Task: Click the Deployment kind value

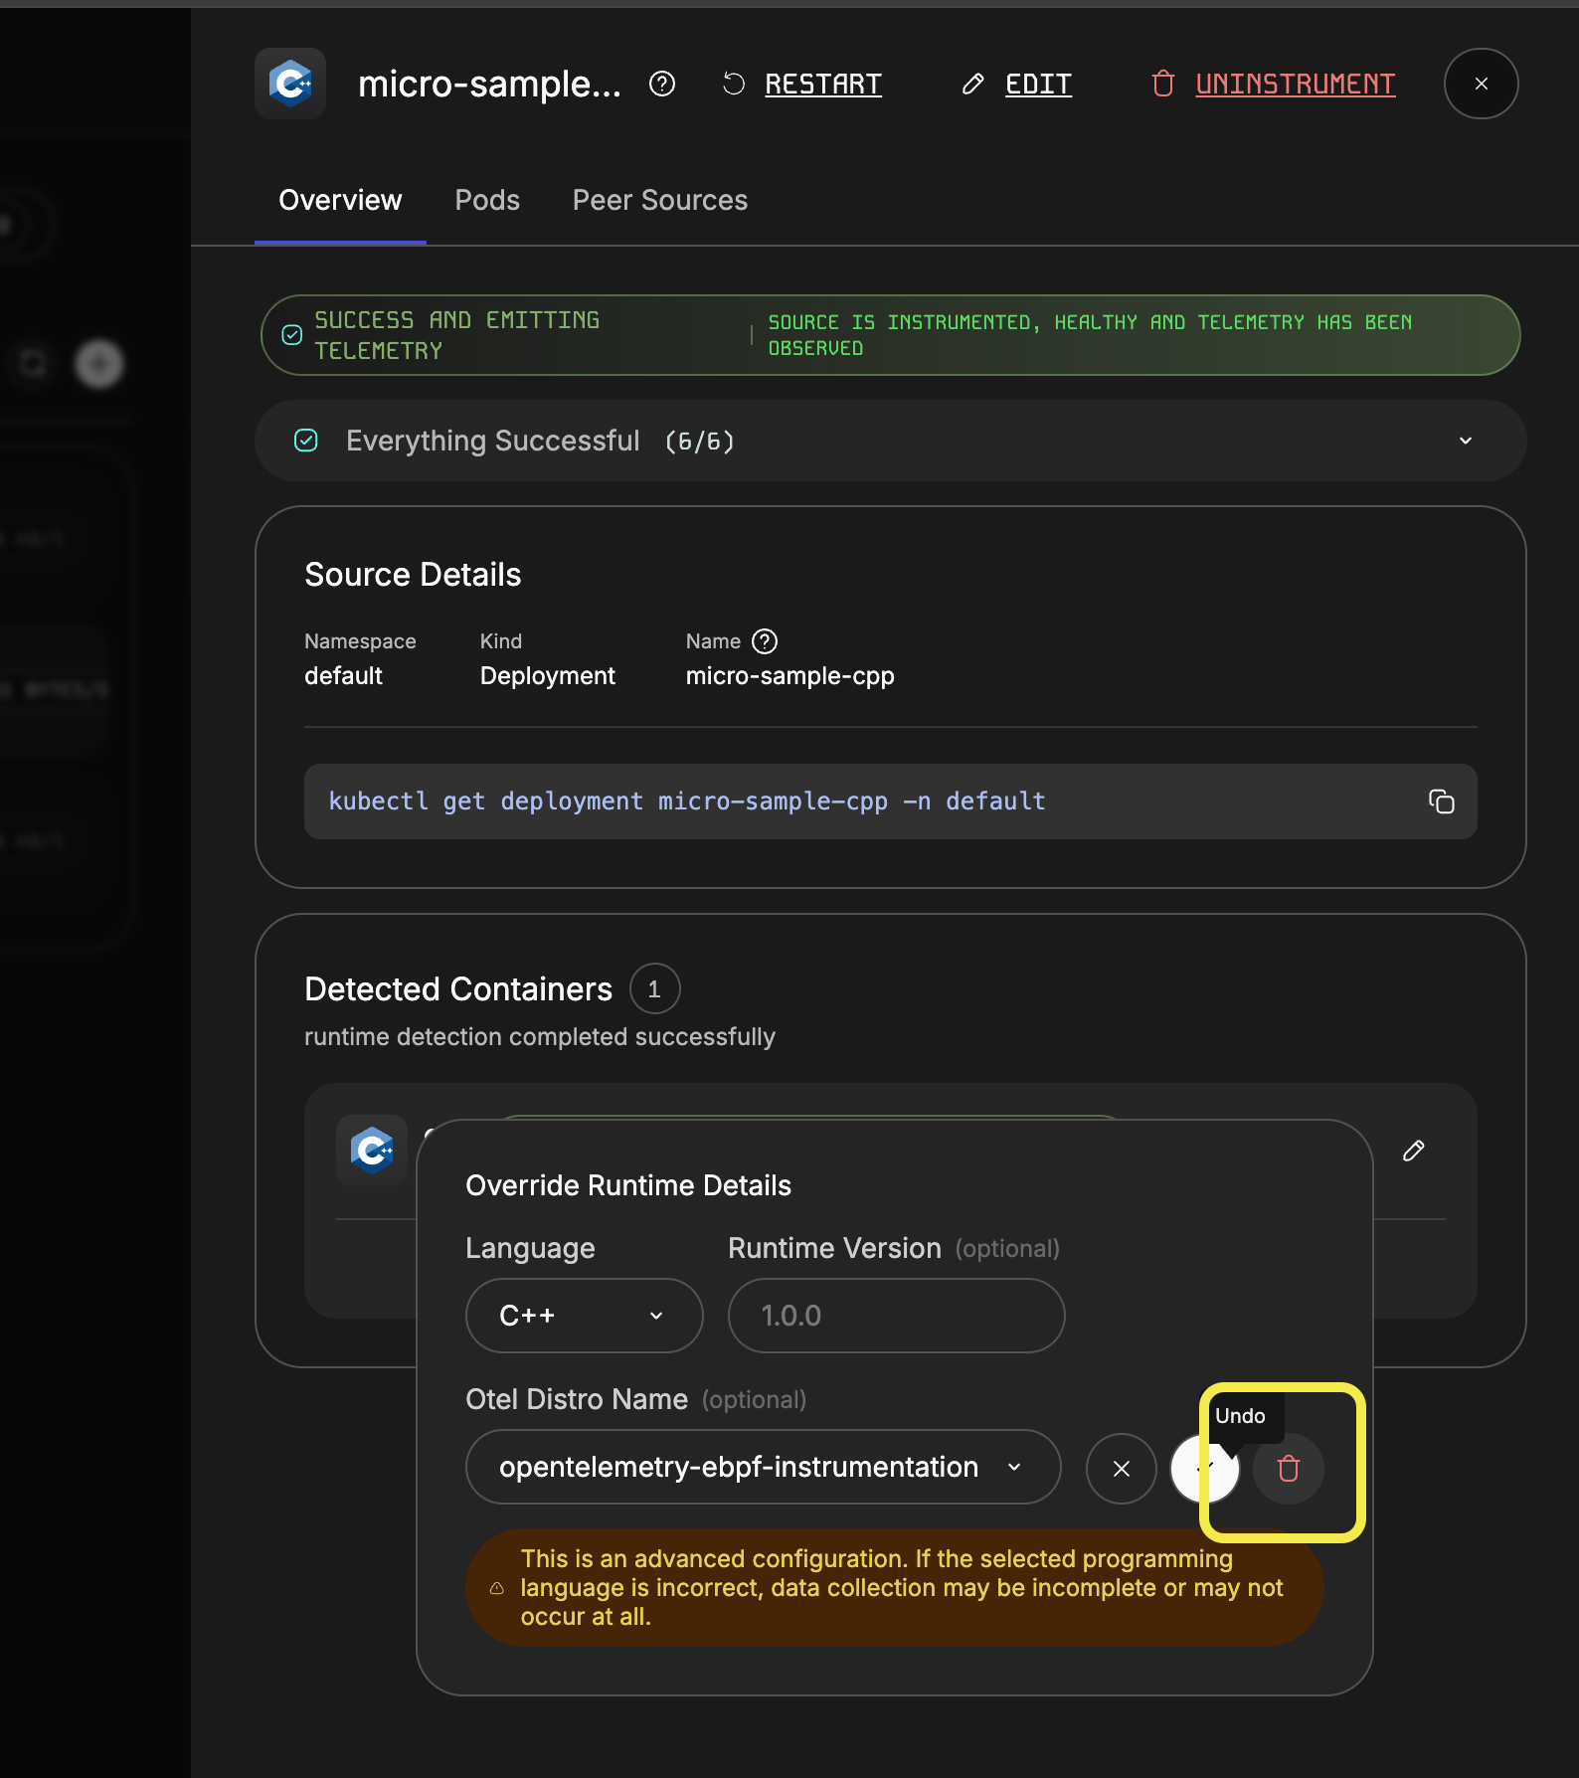Action: coord(548,676)
